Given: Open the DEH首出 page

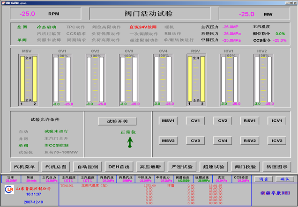Looking at the screenshot, I should (119, 167).
